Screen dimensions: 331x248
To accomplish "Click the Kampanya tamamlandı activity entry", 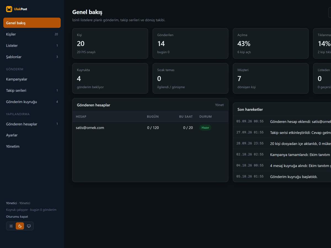I will 282,154.
